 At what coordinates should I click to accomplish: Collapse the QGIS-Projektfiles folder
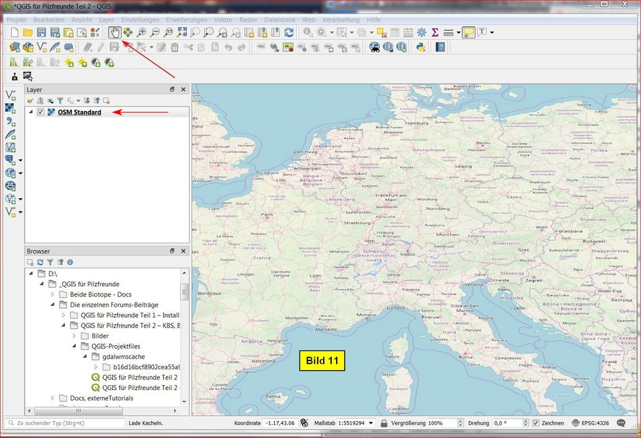[75, 346]
